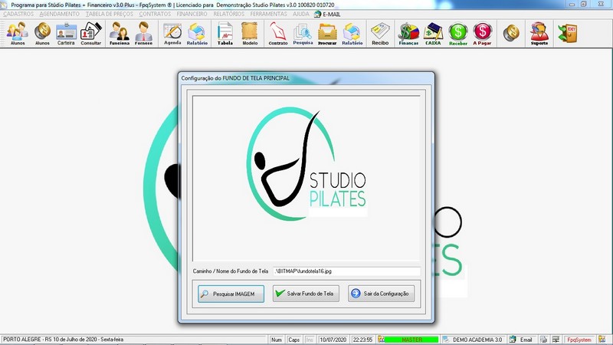Image resolution: width=613 pixels, height=345 pixels.
Task: Click the Consultar toolbar icon
Action: click(x=90, y=34)
